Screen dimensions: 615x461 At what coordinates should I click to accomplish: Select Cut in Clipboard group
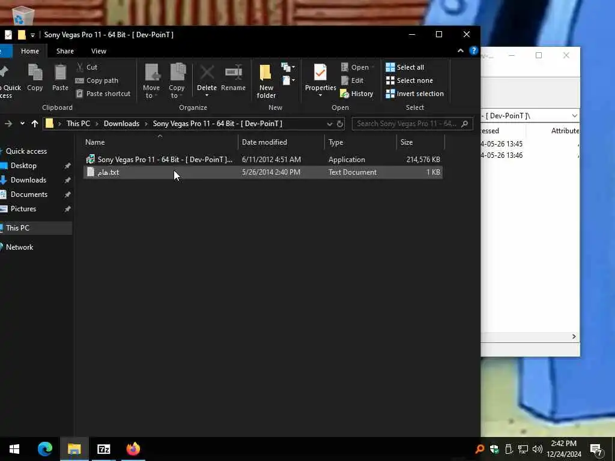pyautogui.click(x=86, y=67)
